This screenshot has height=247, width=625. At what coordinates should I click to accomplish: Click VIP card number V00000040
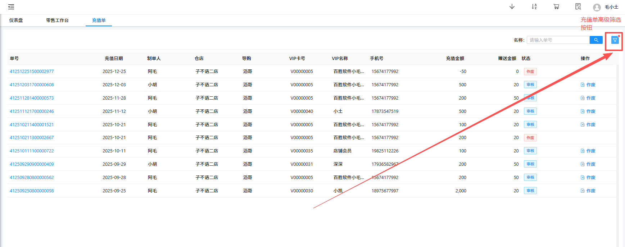(302, 111)
